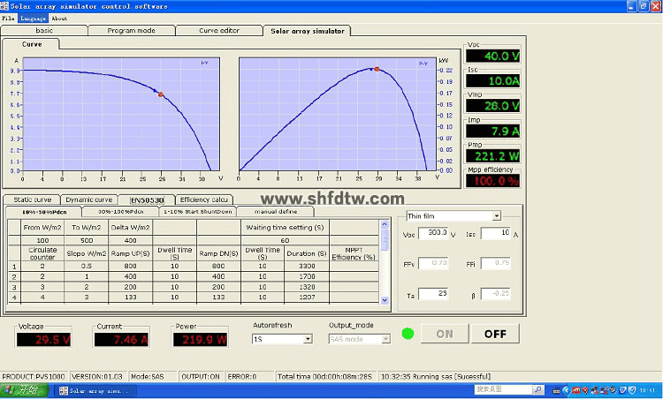Select the 30%-100%Pdcn sub-tab
The image size is (663, 399).
click(x=119, y=212)
